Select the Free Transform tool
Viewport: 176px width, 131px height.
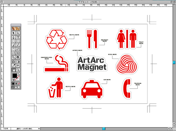(18, 53)
